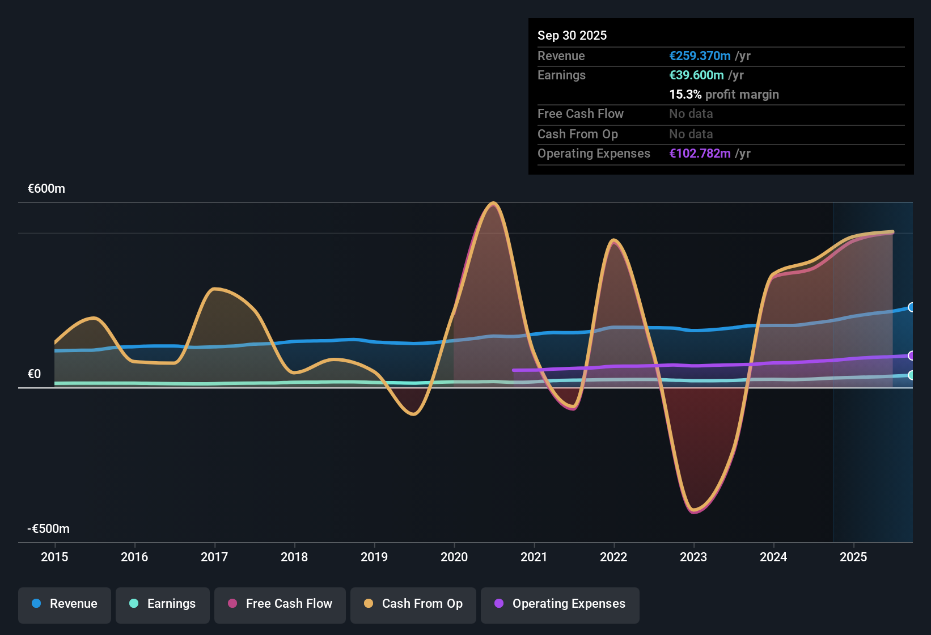Image resolution: width=931 pixels, height=635 pixels.
Task: Toggle the Earnings series visibility
Action: click(x=163, y=604)
